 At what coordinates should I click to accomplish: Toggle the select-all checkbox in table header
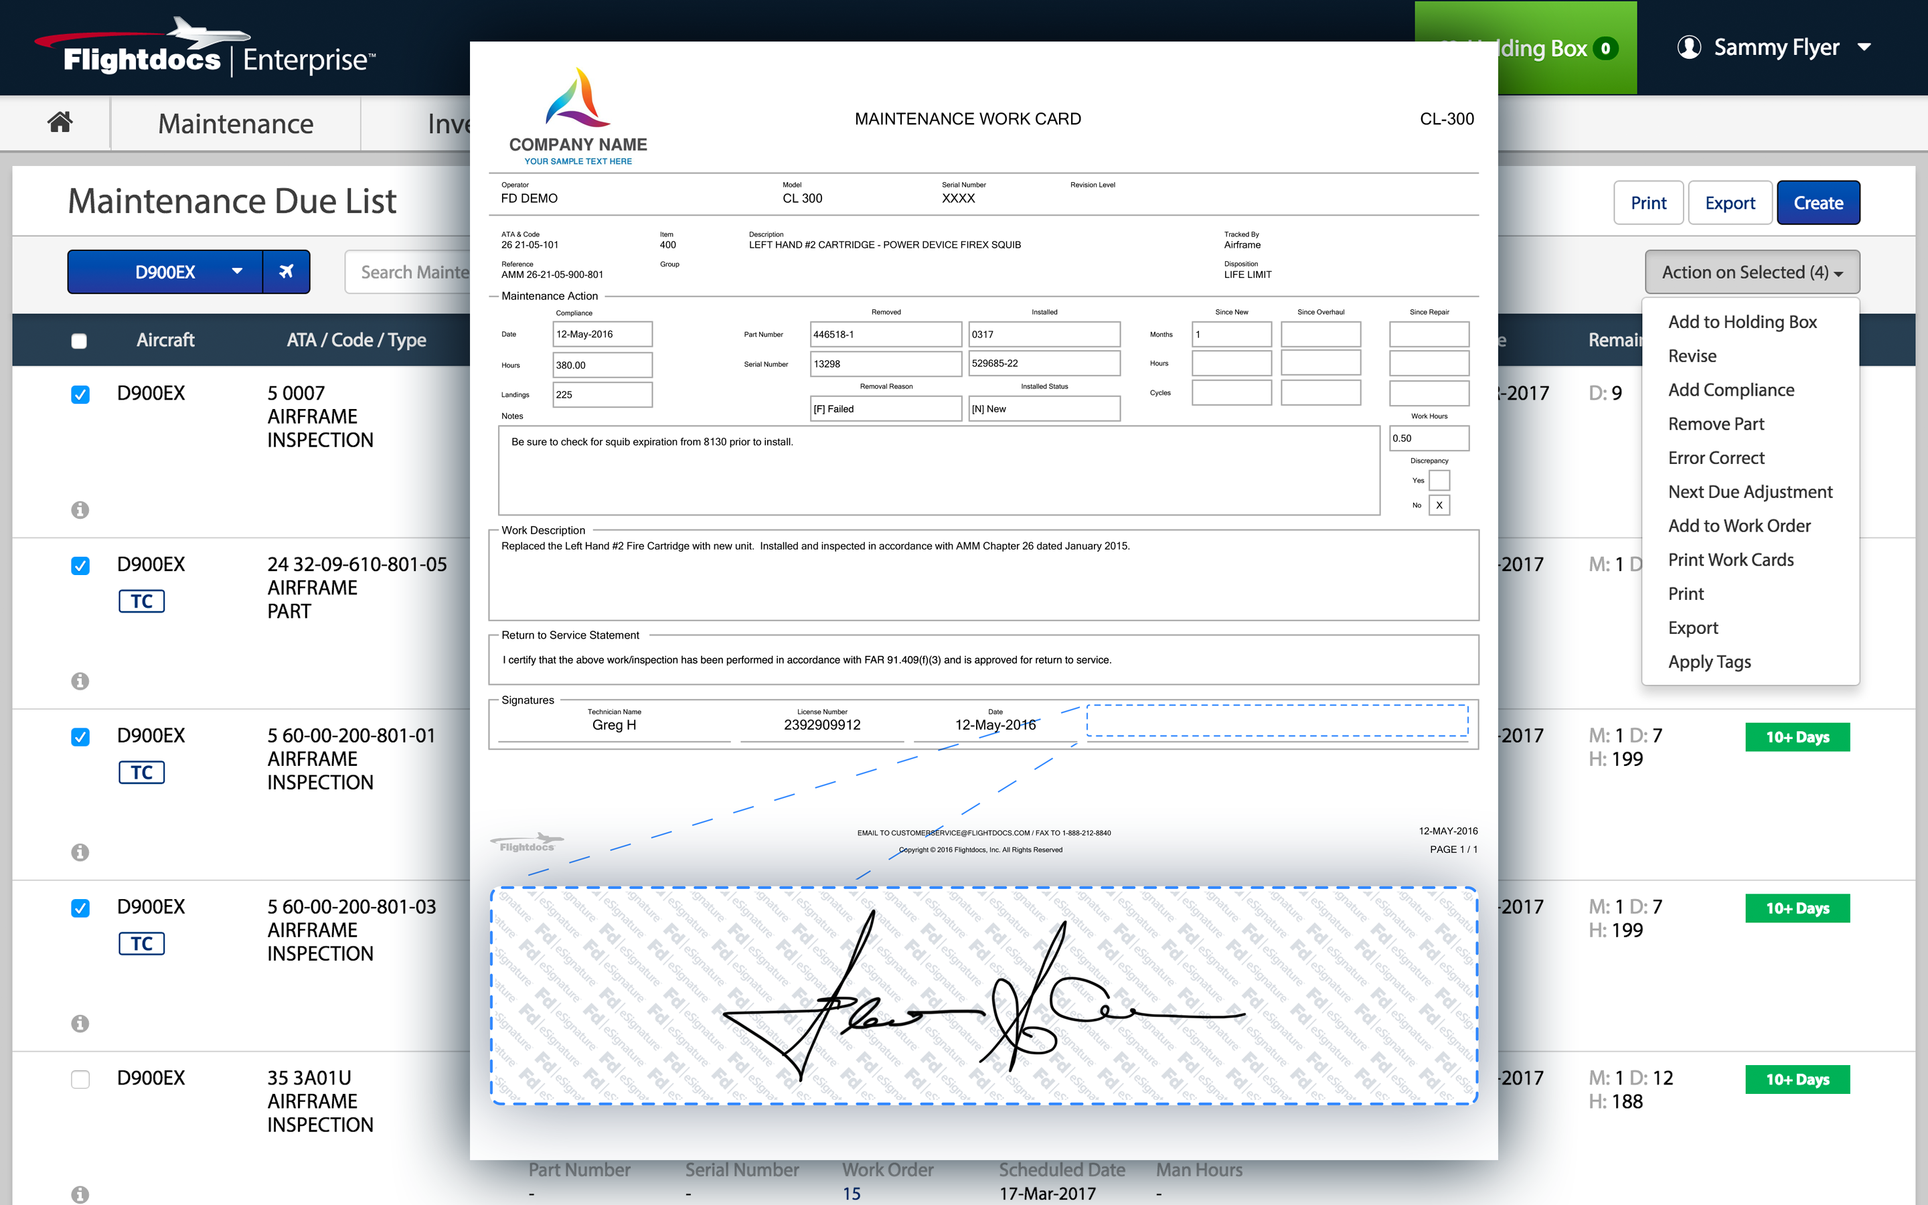pos(79,341)
